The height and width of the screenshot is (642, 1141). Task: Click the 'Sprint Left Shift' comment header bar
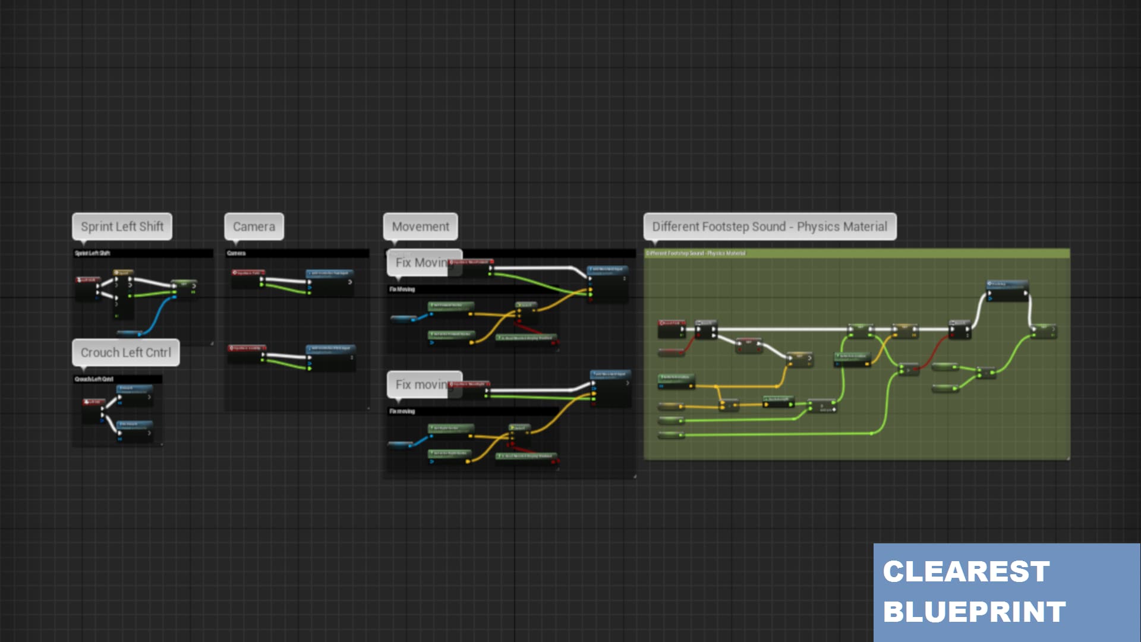tap(143, 253)
